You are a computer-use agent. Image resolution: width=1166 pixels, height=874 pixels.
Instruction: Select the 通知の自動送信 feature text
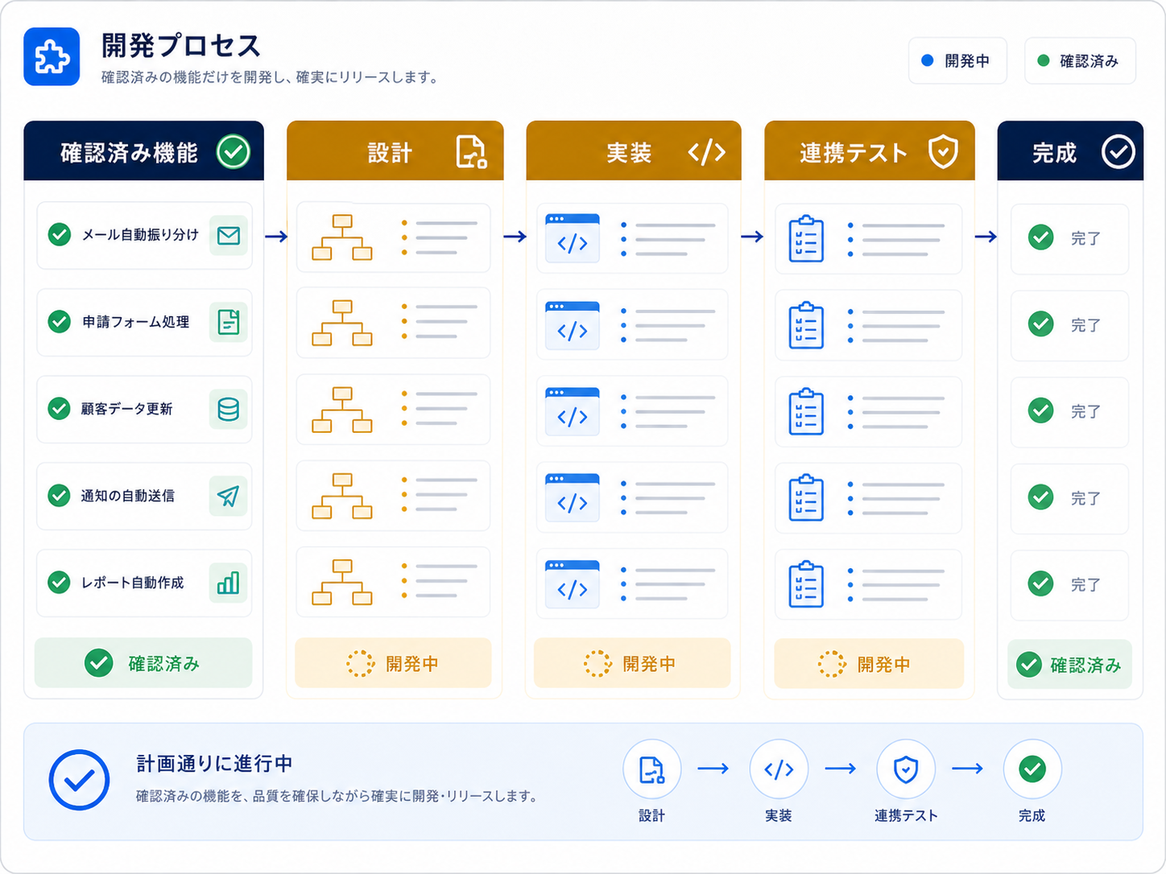pyautogui.click(x=127, y=496)
